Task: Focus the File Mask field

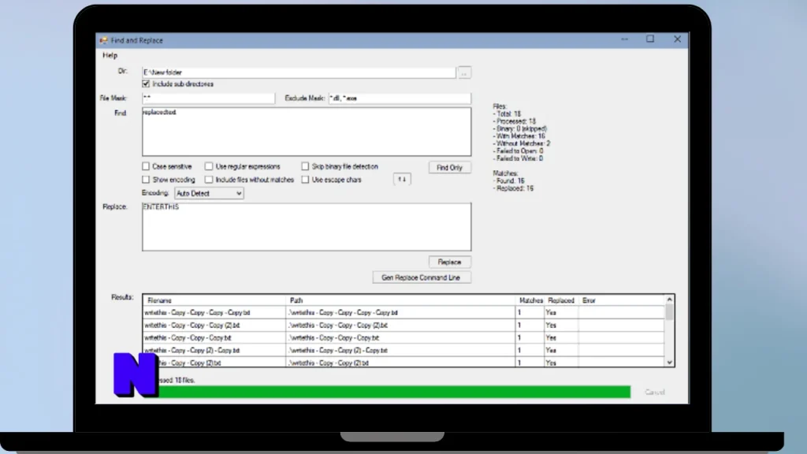Action: [x=208, y=98]
